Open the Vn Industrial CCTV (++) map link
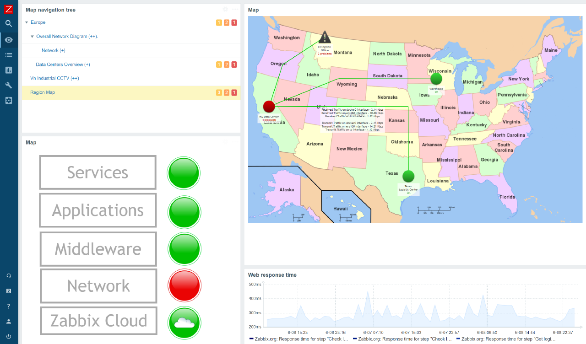 [x=54, y=78]
